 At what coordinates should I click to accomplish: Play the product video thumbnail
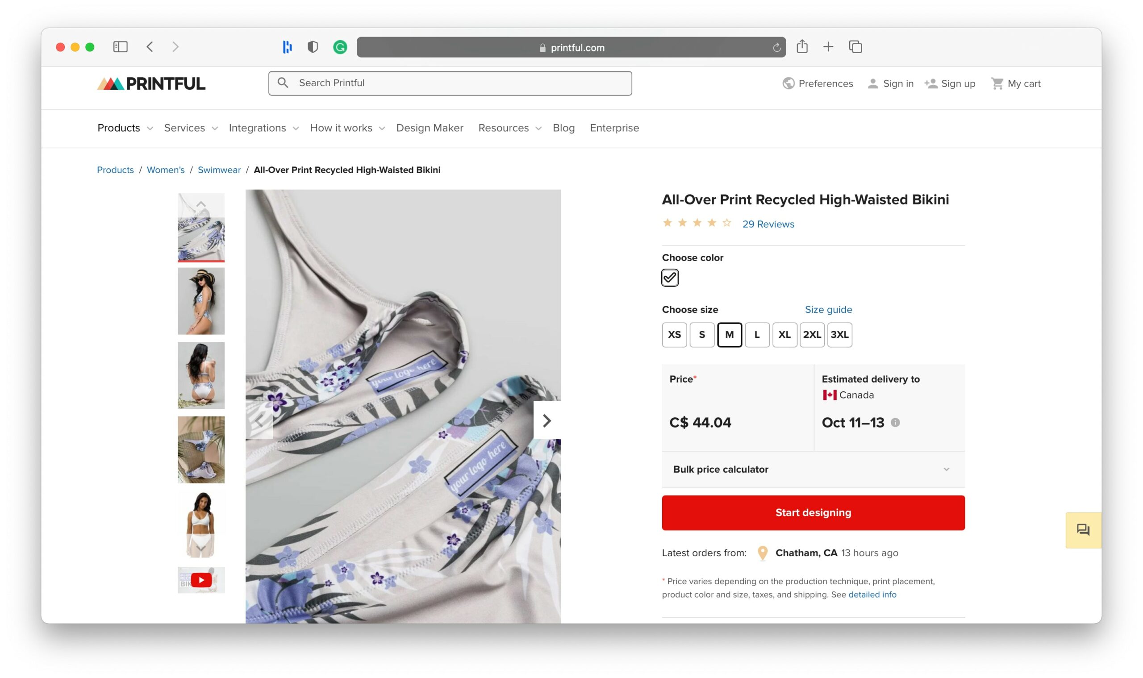(x=201, y=580)
